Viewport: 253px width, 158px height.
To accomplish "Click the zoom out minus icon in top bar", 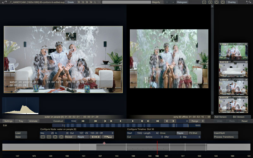I will pos(205,2).
